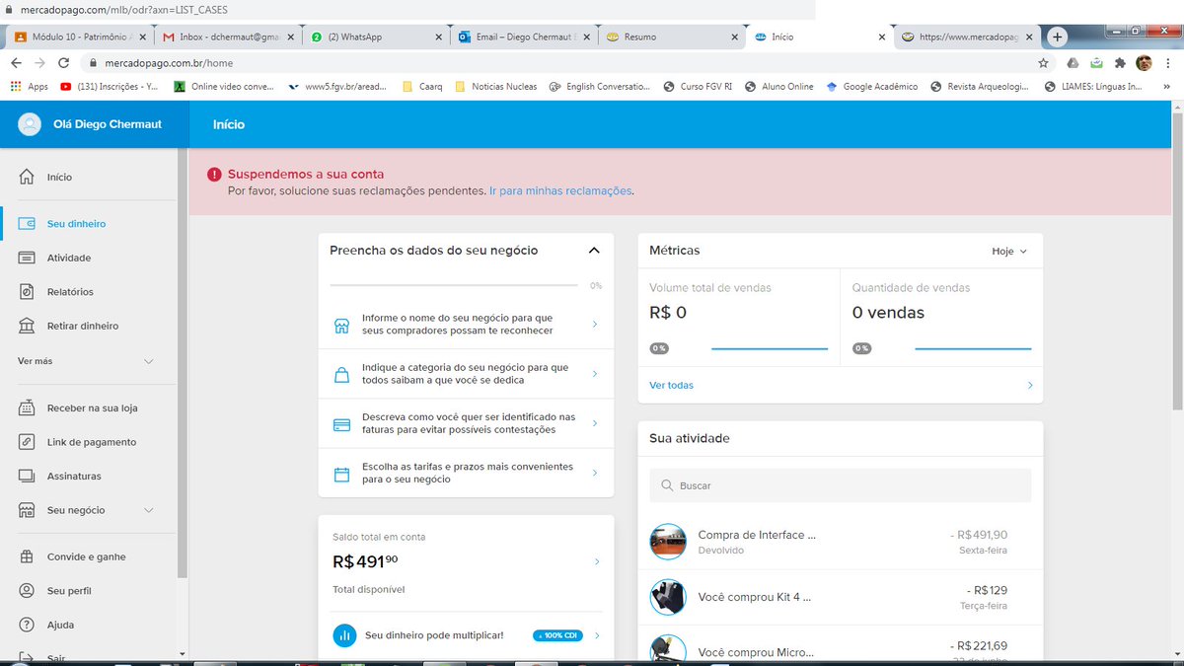Click the calendar tarifas e prazos icon

pyautogui.click(x=342, y=474)
